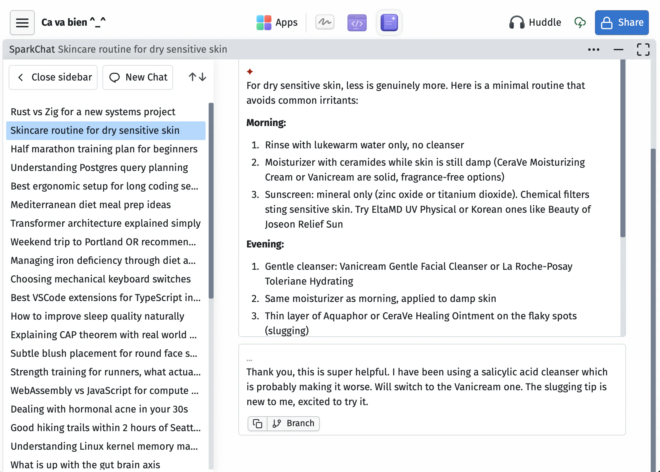Toggle chat list sort order arrows
Viewport: 660px width, 472px height.
point(197,77)
